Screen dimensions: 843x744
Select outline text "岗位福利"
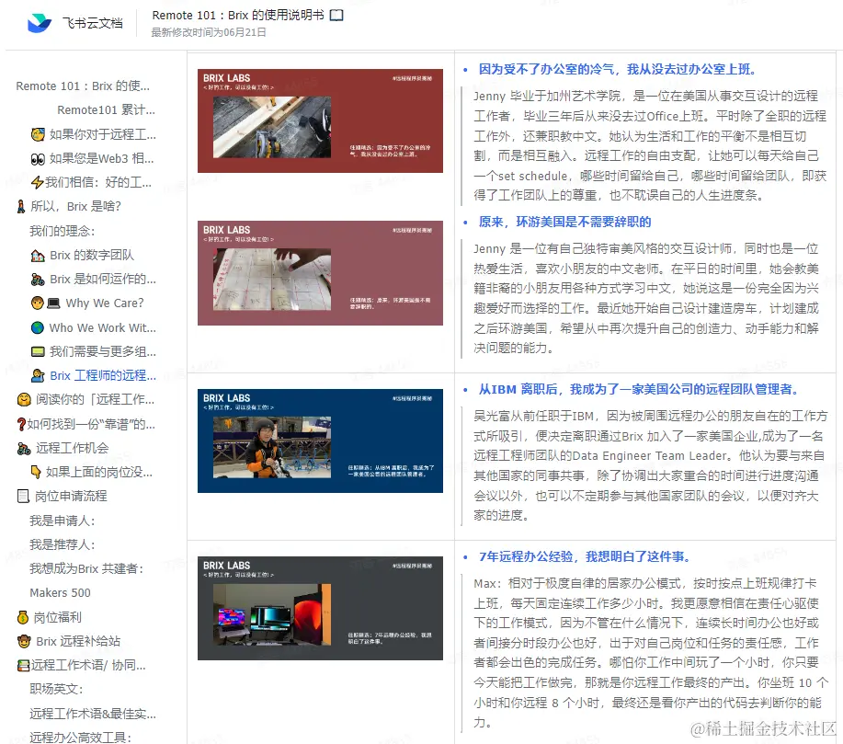pyautogui.click(x=58, y=617)
